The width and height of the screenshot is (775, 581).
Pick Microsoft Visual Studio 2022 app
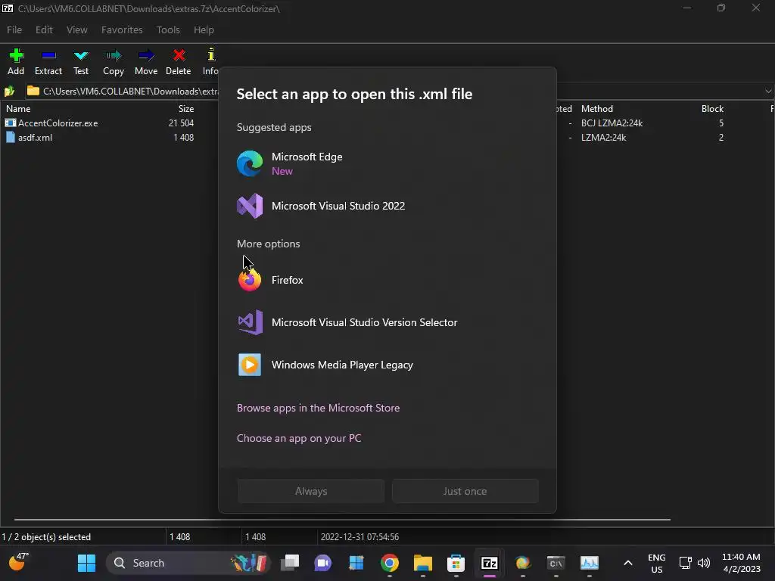[x=387, y=206]
